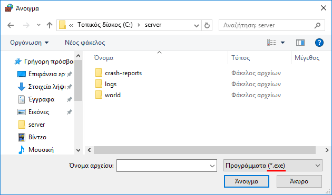Cancel with the Άκυρο button
332x195 pixels.
point(299,181)
